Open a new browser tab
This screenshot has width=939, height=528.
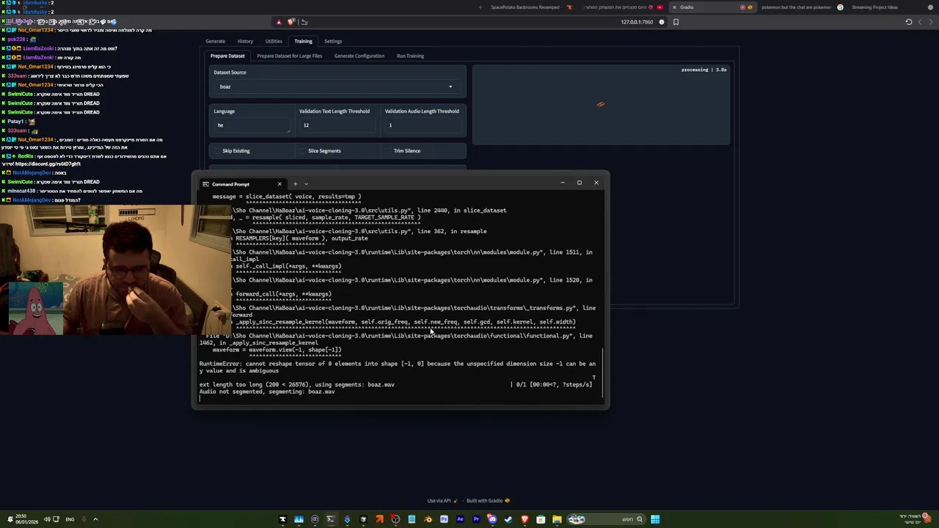pyautogui.click(x=481, y=7)
